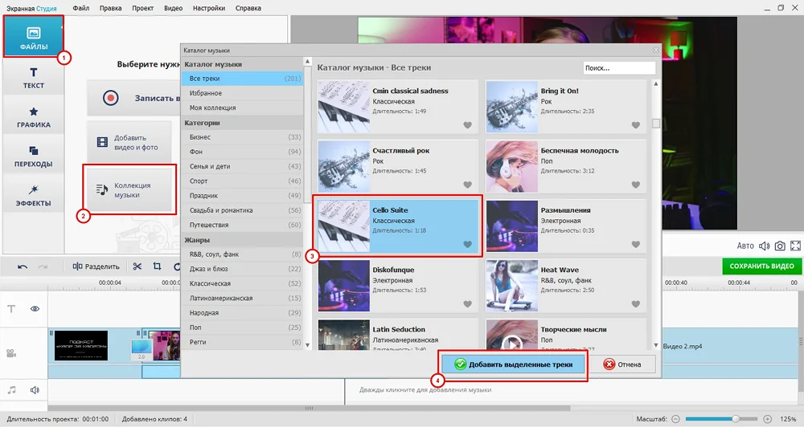This screenshot has height=427, width=804.
Task: Take a snapshot with the camera icon
Action: [x=779, y=246]
